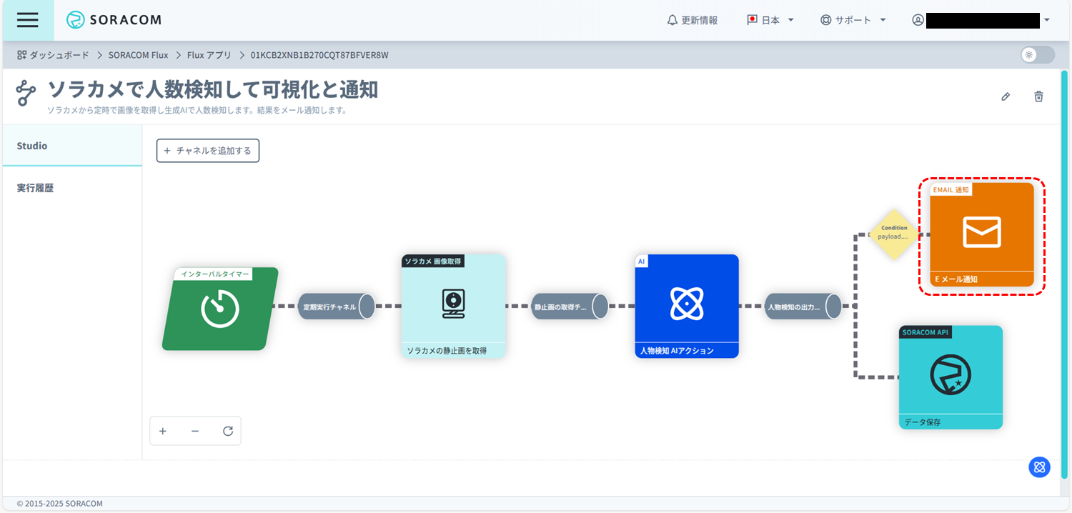
Task: Reset canvas view with refresh icon
Action: tap(228, 431)
